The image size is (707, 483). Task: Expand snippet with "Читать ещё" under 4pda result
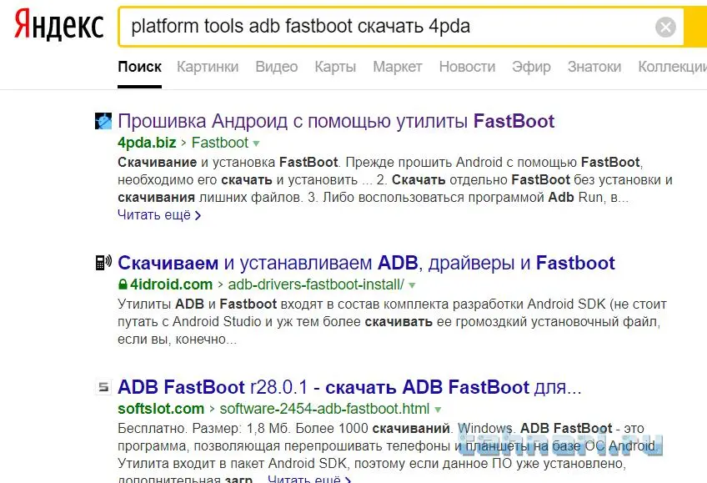(159, 214)
